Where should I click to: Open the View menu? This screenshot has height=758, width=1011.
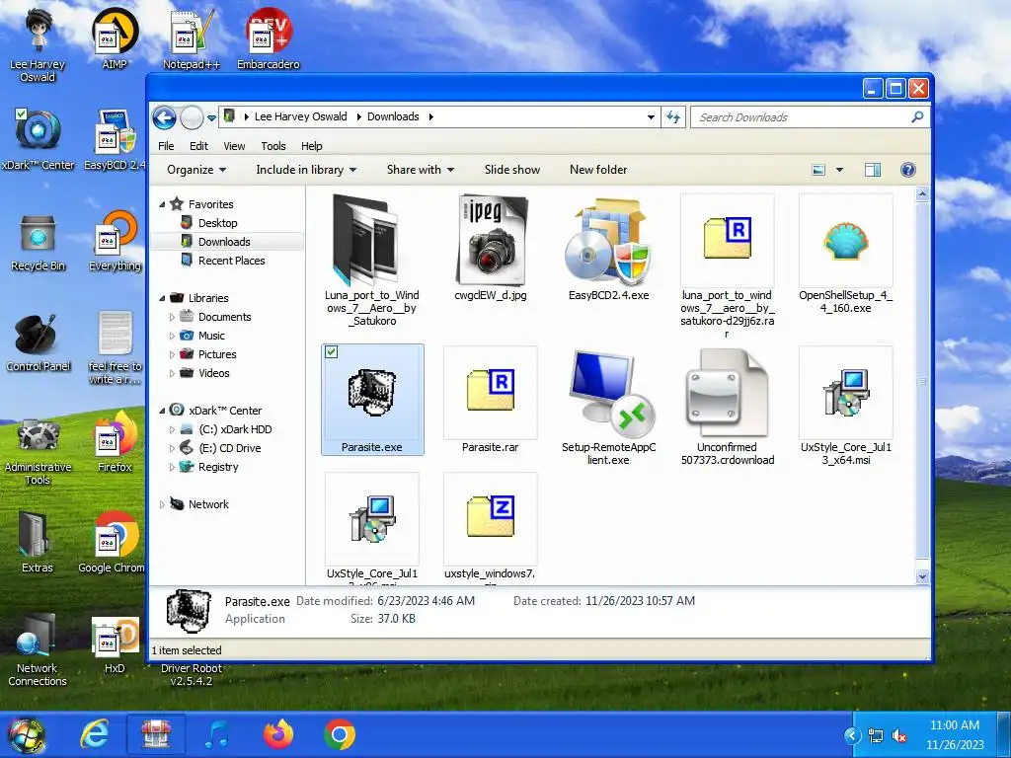tap(234, 146)
